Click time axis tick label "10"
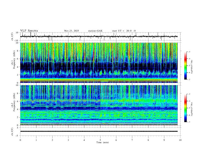Image resolution: width=203 pixels, height=157 pixels. [180, 140]
